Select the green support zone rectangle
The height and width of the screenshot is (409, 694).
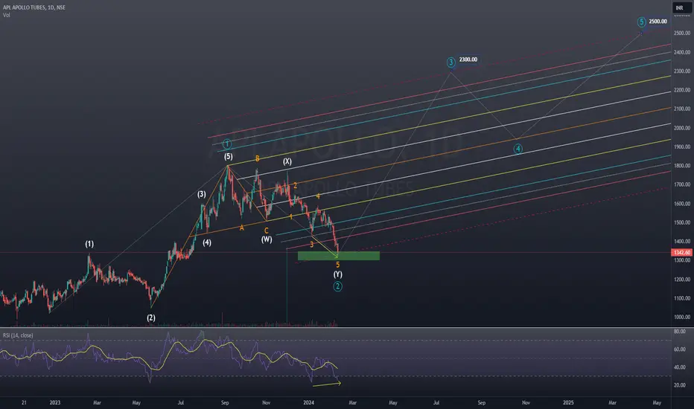tap(339, 256)
